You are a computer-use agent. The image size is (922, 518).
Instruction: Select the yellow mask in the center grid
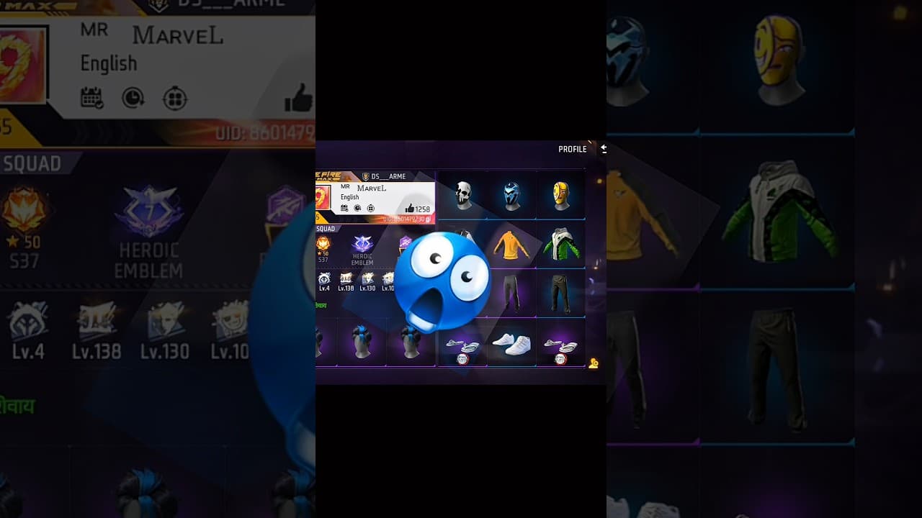coord(560,195)
